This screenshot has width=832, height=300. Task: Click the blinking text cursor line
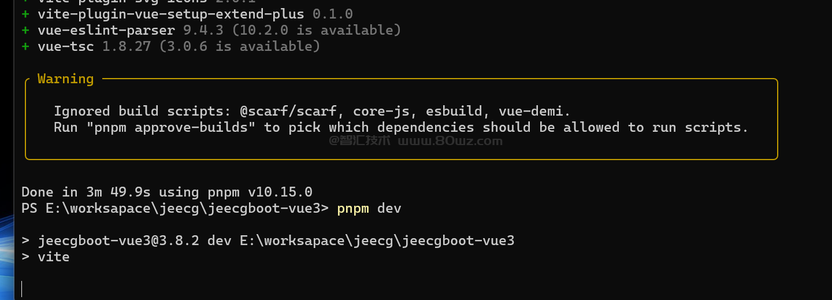(22, 289)
